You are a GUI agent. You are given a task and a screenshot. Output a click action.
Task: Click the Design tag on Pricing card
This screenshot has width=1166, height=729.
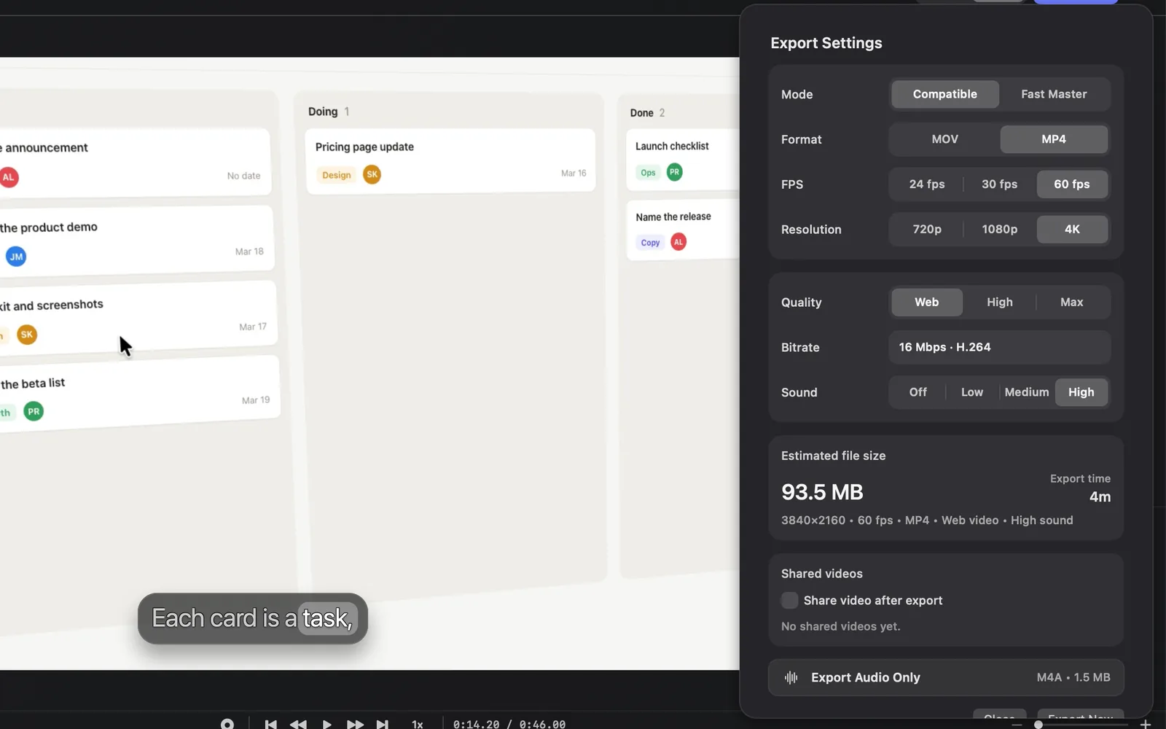click(x=337, y=175)
